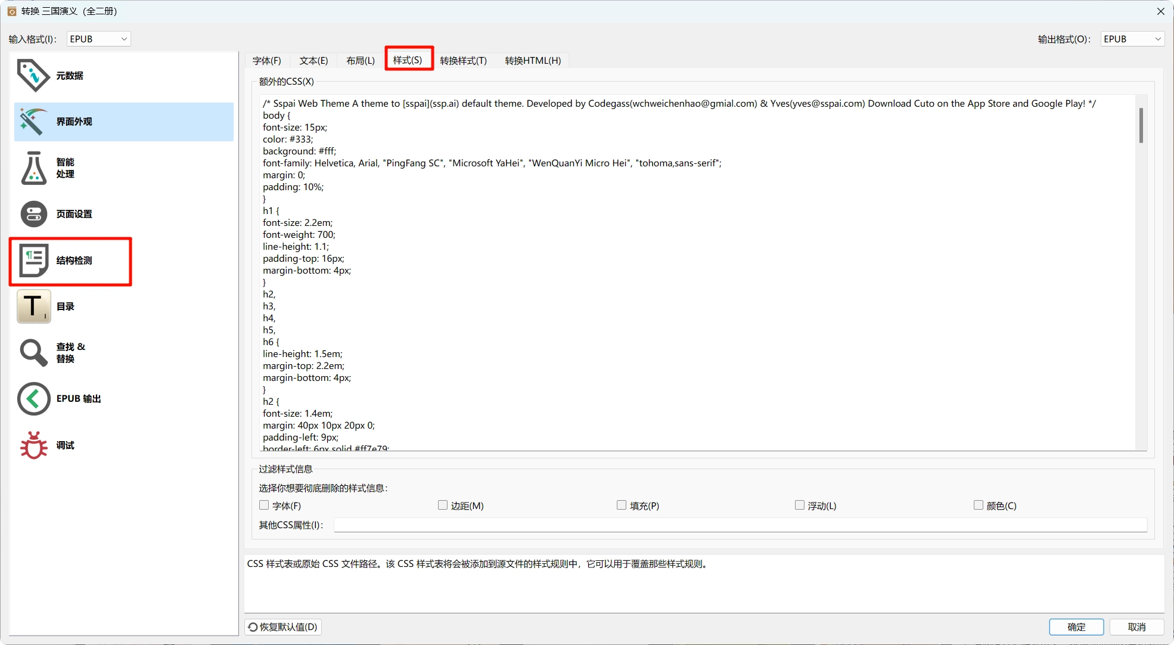Tick the 颜色(C) filter checkbox
This screenshot has width=1174, height=645.
[979, 505]
